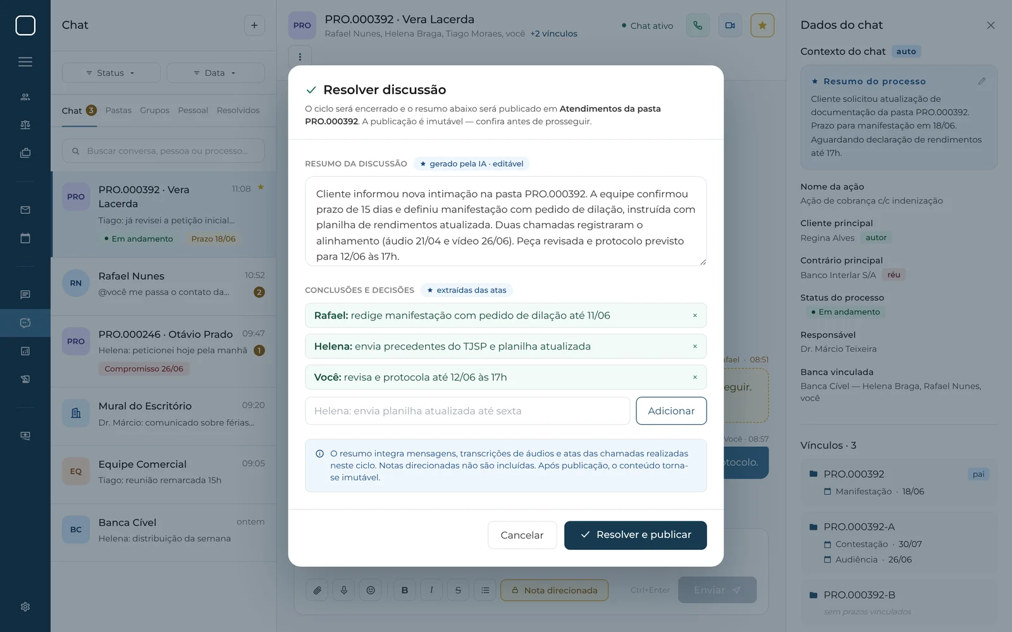Open the PRO.000392-A linked folder

click(898, 542)
